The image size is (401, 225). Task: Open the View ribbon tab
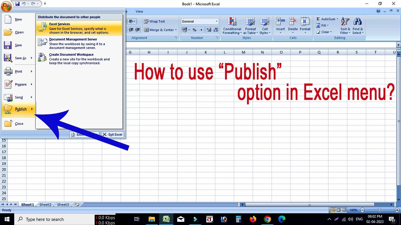[139, 11]
